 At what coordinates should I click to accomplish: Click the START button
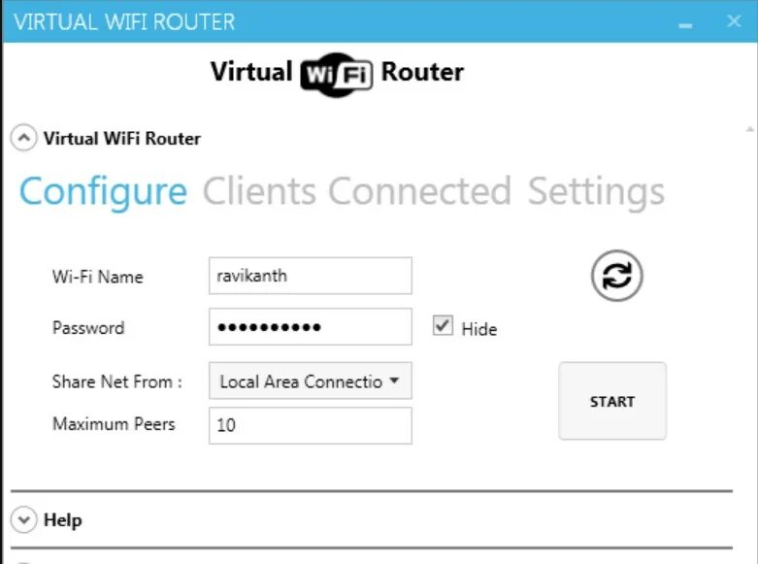tap(612, 401)
